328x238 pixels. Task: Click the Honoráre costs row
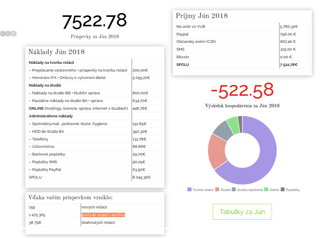pyautogui.click(x=67, y=78)
